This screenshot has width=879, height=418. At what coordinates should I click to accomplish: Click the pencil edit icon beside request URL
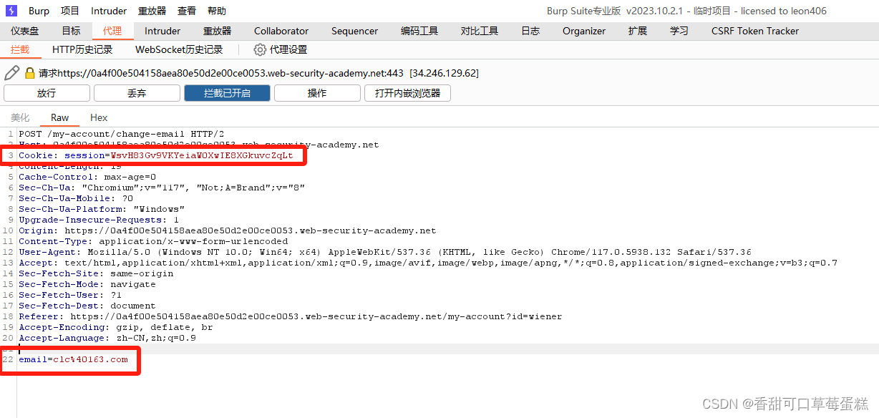pos(11,73)
